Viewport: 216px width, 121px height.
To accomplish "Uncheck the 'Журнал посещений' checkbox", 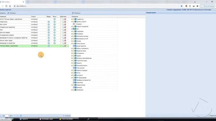I will coord(75,27).
